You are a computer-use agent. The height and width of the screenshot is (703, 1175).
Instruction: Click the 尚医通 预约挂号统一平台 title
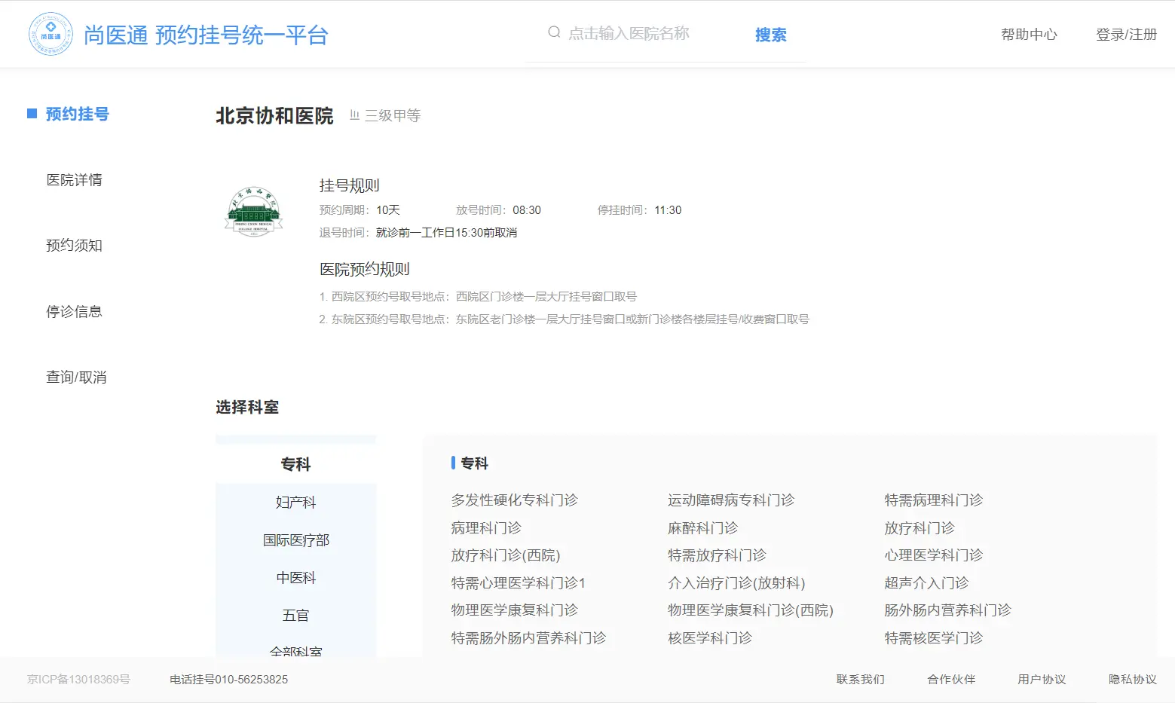tap(206, 35)
